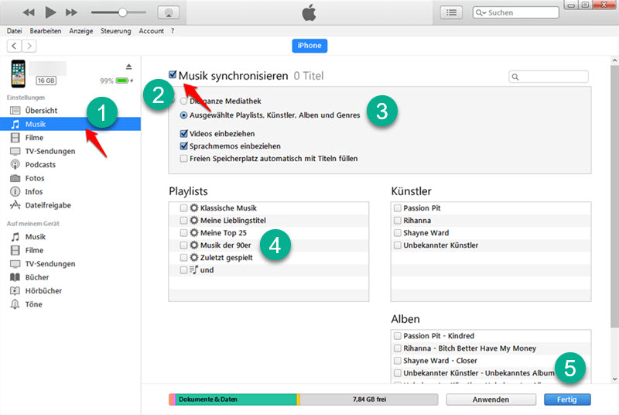Image resolution: width=619 pixels, height=415 pixels.
Task: Click the vertical scrollbar thumb
Action: 614,196
